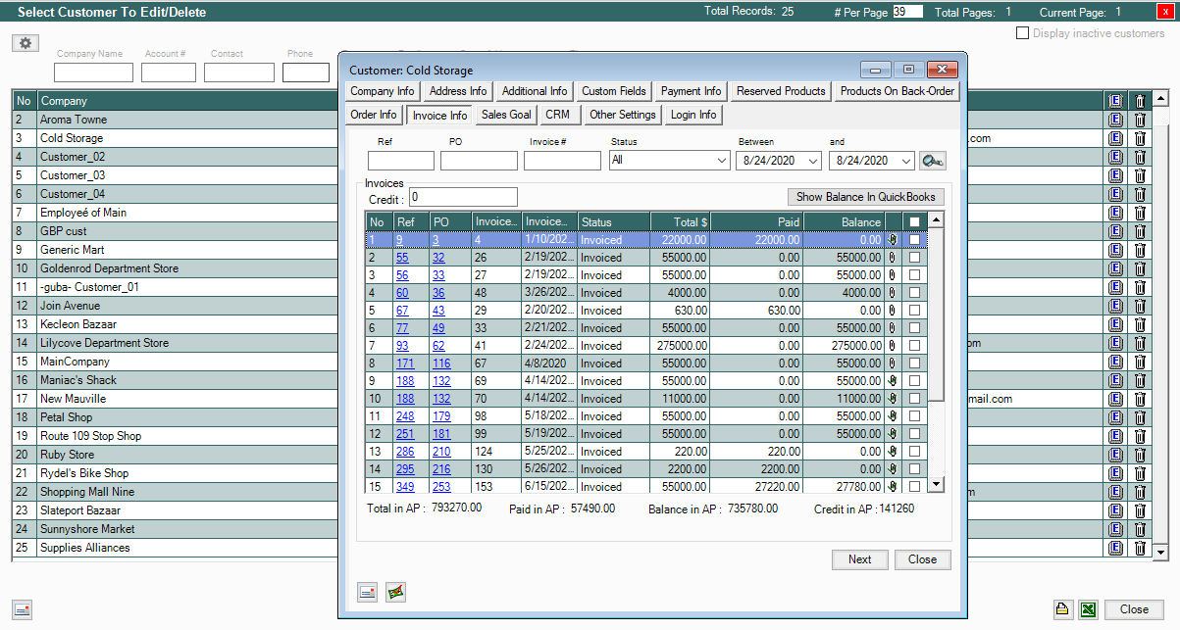Viewport: 1180px width, 630px height.
Task: Enable Display inactive customers checkbox
Action: tap(1023, 33)
